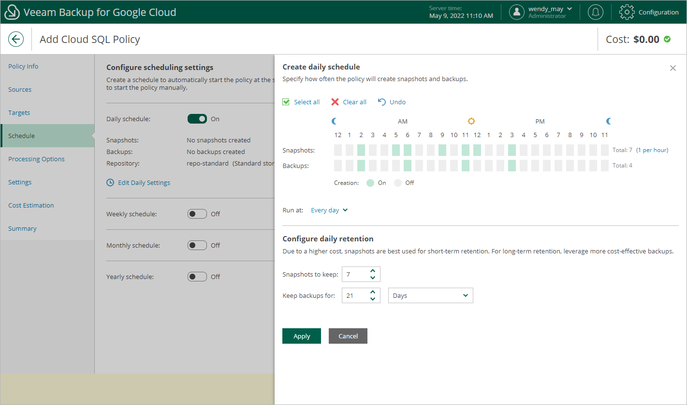
Task: Click the Cancel button
Action: pos(348,336)
